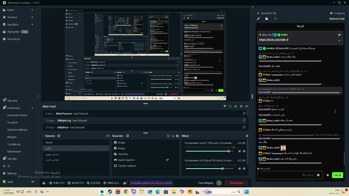Click Animated options for all your scenes

151,183
